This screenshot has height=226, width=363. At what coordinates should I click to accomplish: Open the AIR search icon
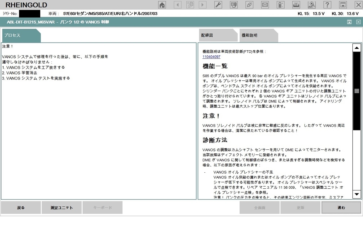(x=312, y=5)
